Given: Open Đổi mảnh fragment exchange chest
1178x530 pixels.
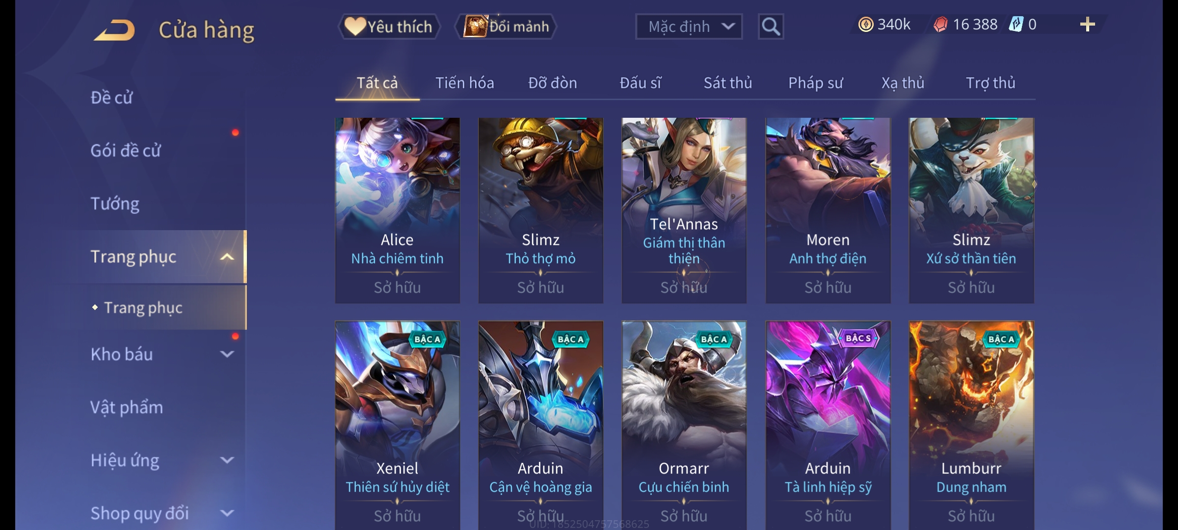Looking at the screenshot, I should click(506, 26).
